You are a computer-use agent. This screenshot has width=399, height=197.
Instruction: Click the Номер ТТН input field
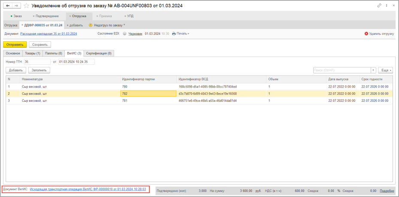click(37, 62)
